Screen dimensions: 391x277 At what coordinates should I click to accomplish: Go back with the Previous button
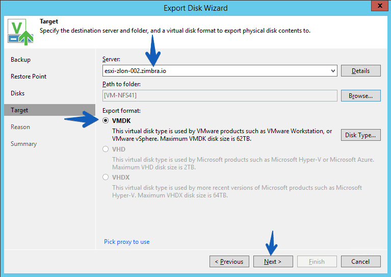coord(229,262)
